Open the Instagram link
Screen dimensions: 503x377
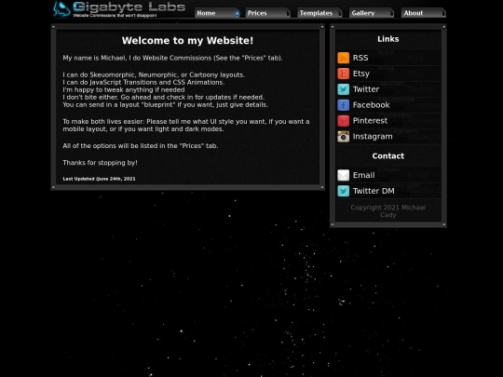[373, 136]
